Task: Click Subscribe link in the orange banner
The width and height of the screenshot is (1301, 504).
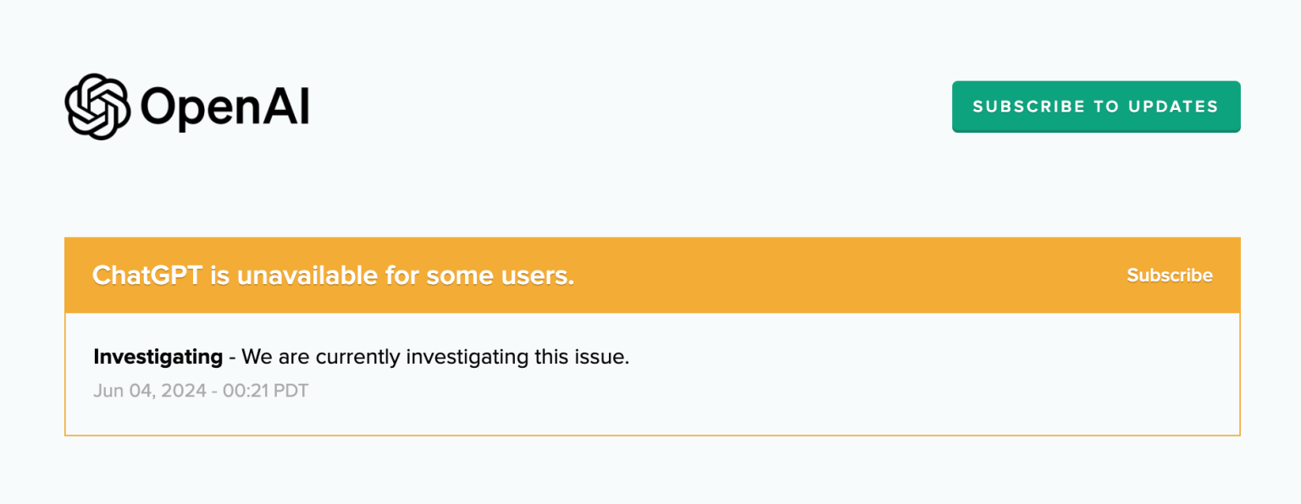Action: pos(1170,275)
